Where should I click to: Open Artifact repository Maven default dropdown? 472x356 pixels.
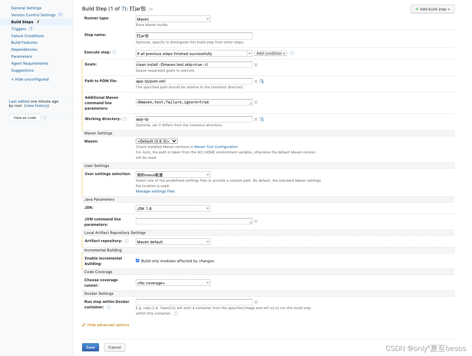pyautogui.click(x=173, y=242)
